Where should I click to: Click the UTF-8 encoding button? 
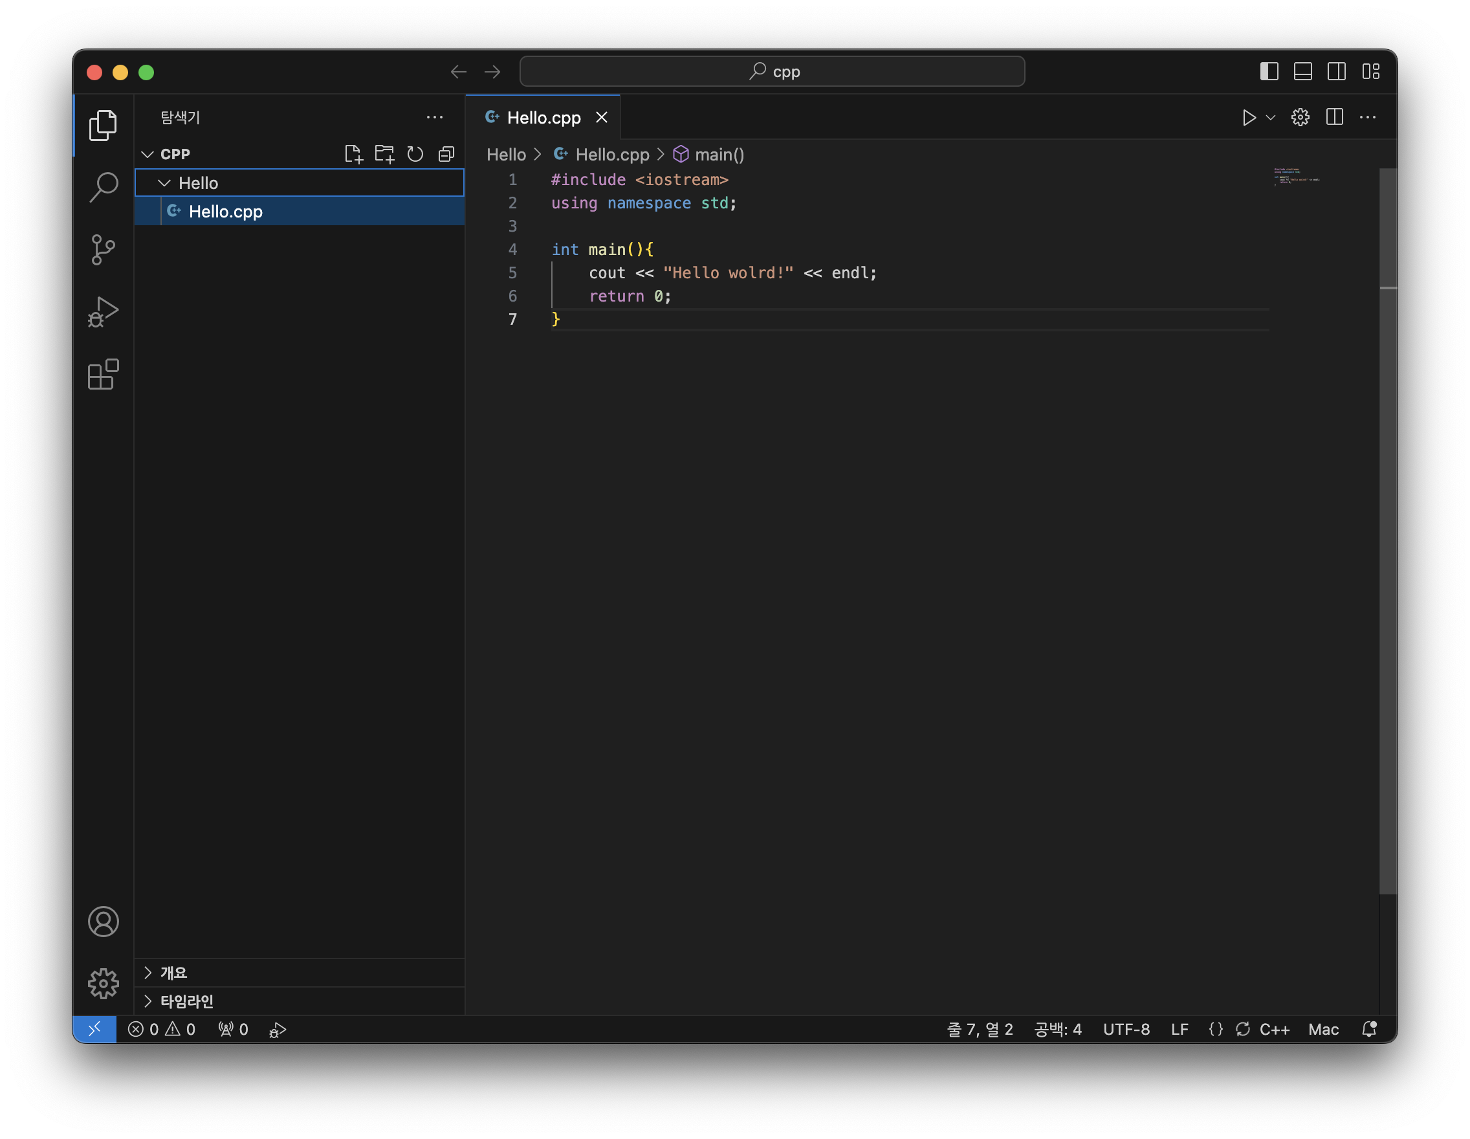click(1126, 1029)
